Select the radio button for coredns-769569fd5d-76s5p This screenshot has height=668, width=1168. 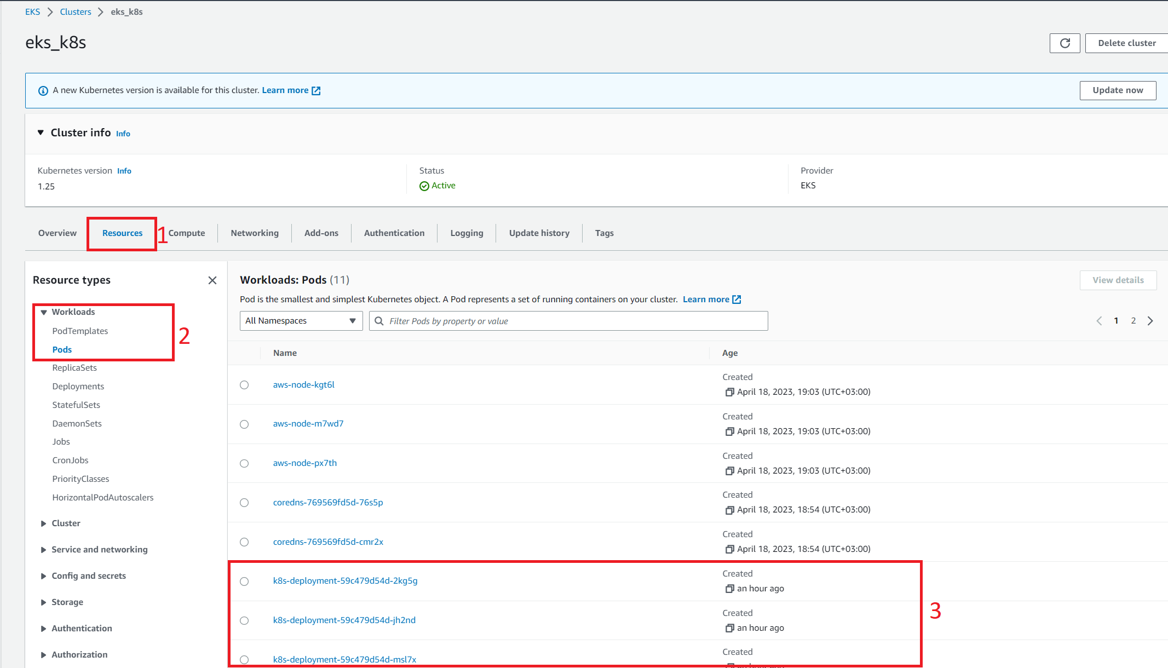(x=244, y=503)
